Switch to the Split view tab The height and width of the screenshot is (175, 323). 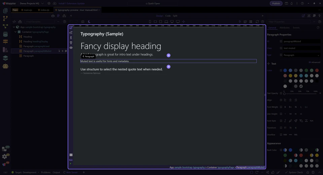coord(175,16)
